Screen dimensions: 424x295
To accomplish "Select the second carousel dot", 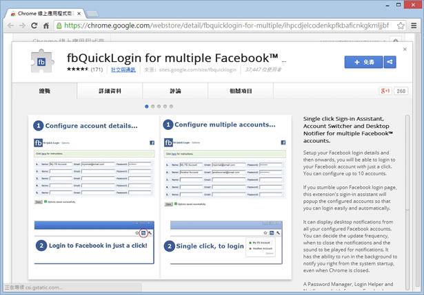I will [x=153, y=107].
